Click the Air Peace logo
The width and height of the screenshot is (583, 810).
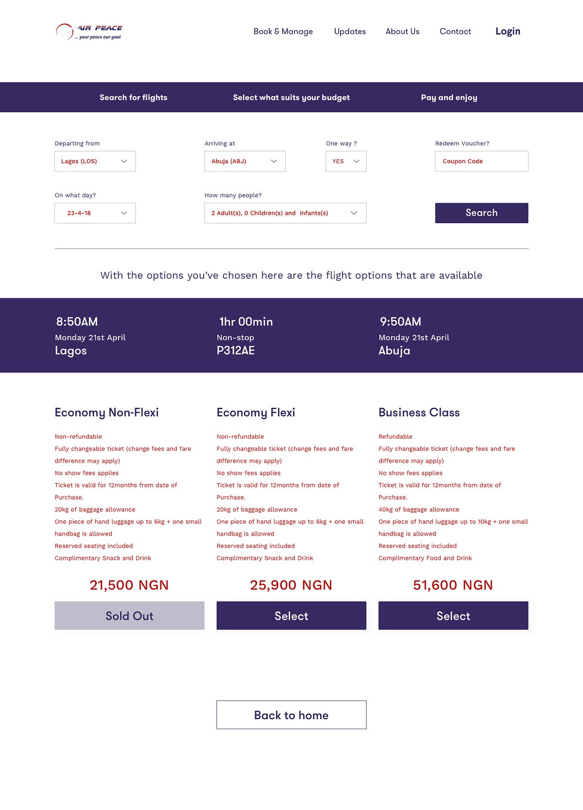pyautogui.click(x=89, y=32)
